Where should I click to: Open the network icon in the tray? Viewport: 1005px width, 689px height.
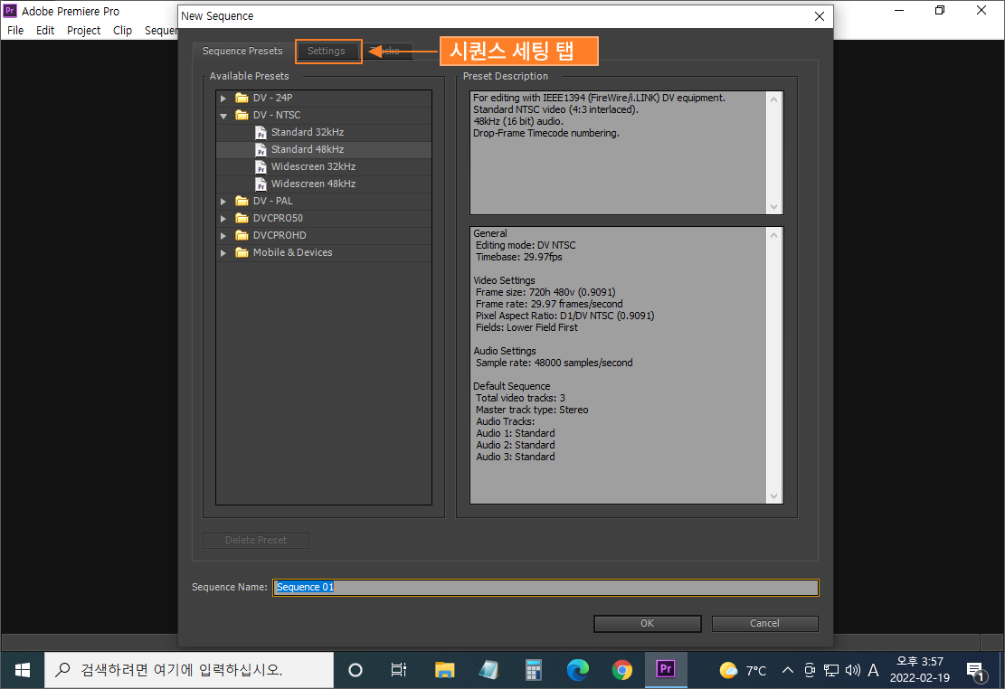[x=830, y=670]
